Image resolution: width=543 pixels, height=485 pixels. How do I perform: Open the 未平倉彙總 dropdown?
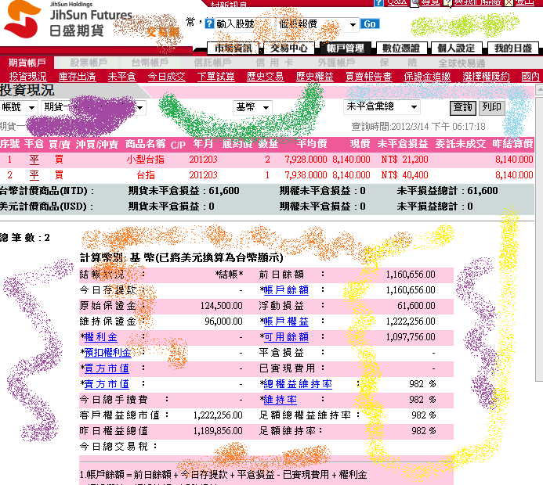382,107
